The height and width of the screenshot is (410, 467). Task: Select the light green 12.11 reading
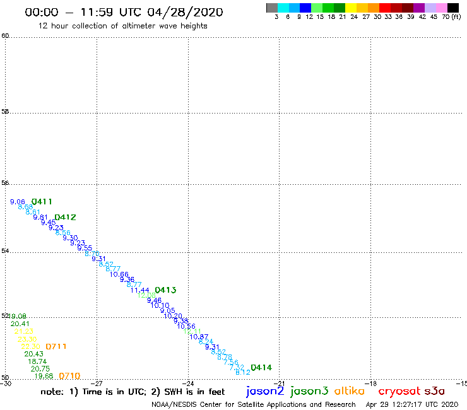[192, 331]
